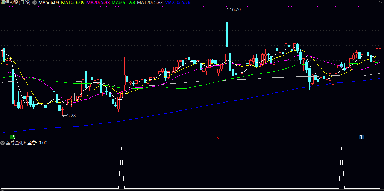Click the blue 财 financial report marker
This screenshot has width=384, height=191.
click(361, 137)
